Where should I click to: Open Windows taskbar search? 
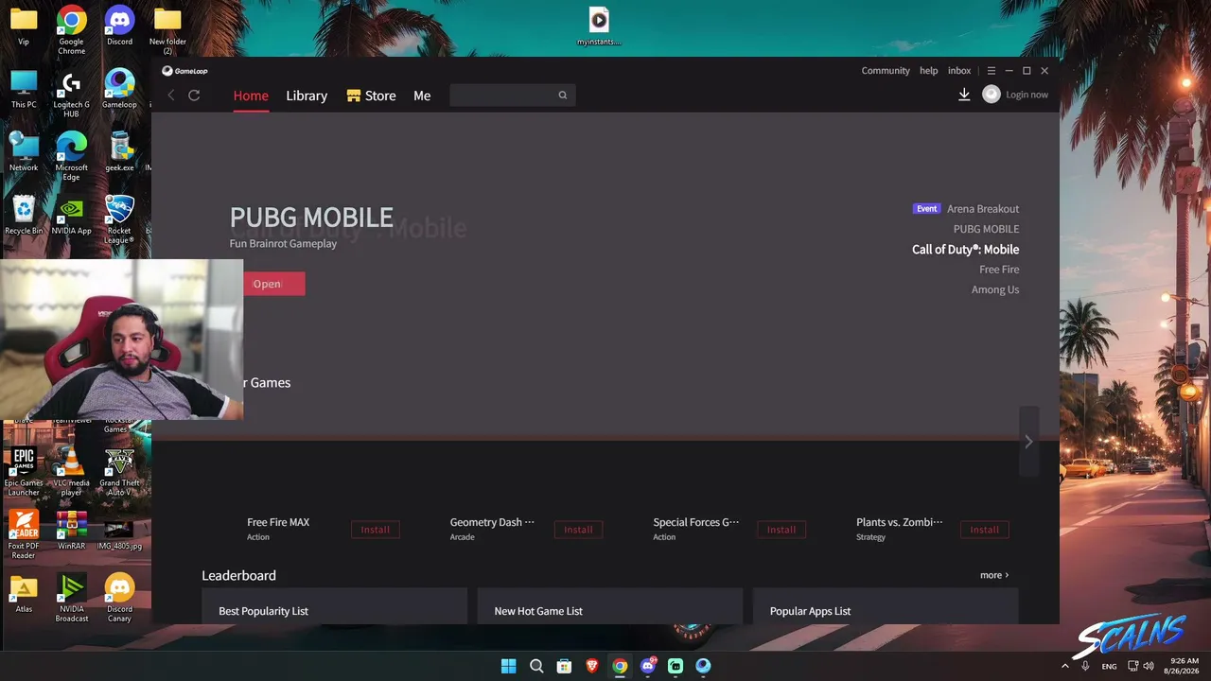click(x=536, y=666)
